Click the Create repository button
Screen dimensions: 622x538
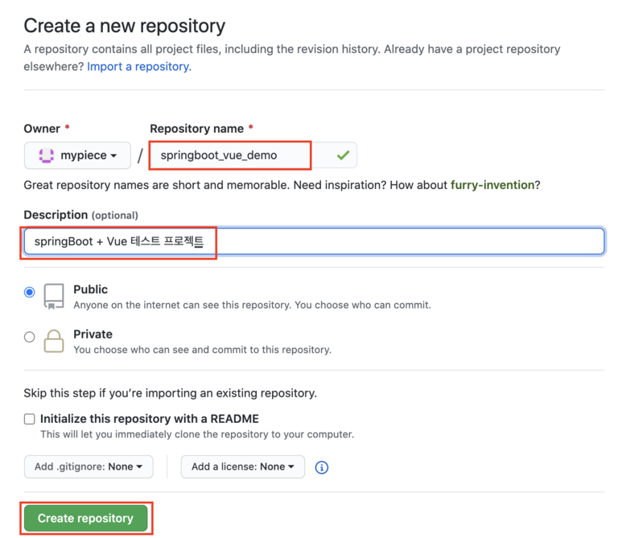85,518
